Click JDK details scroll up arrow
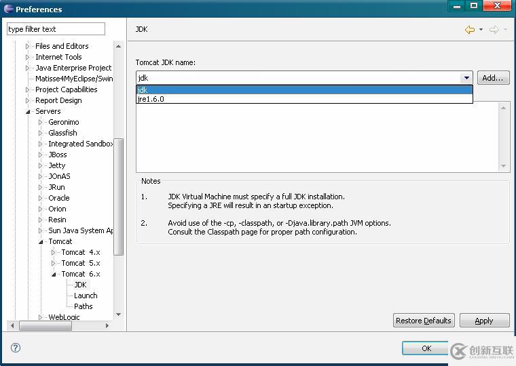 point(504,108)
